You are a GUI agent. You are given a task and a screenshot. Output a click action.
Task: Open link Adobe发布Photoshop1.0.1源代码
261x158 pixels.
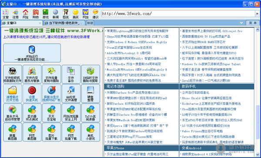coord(128,53)
